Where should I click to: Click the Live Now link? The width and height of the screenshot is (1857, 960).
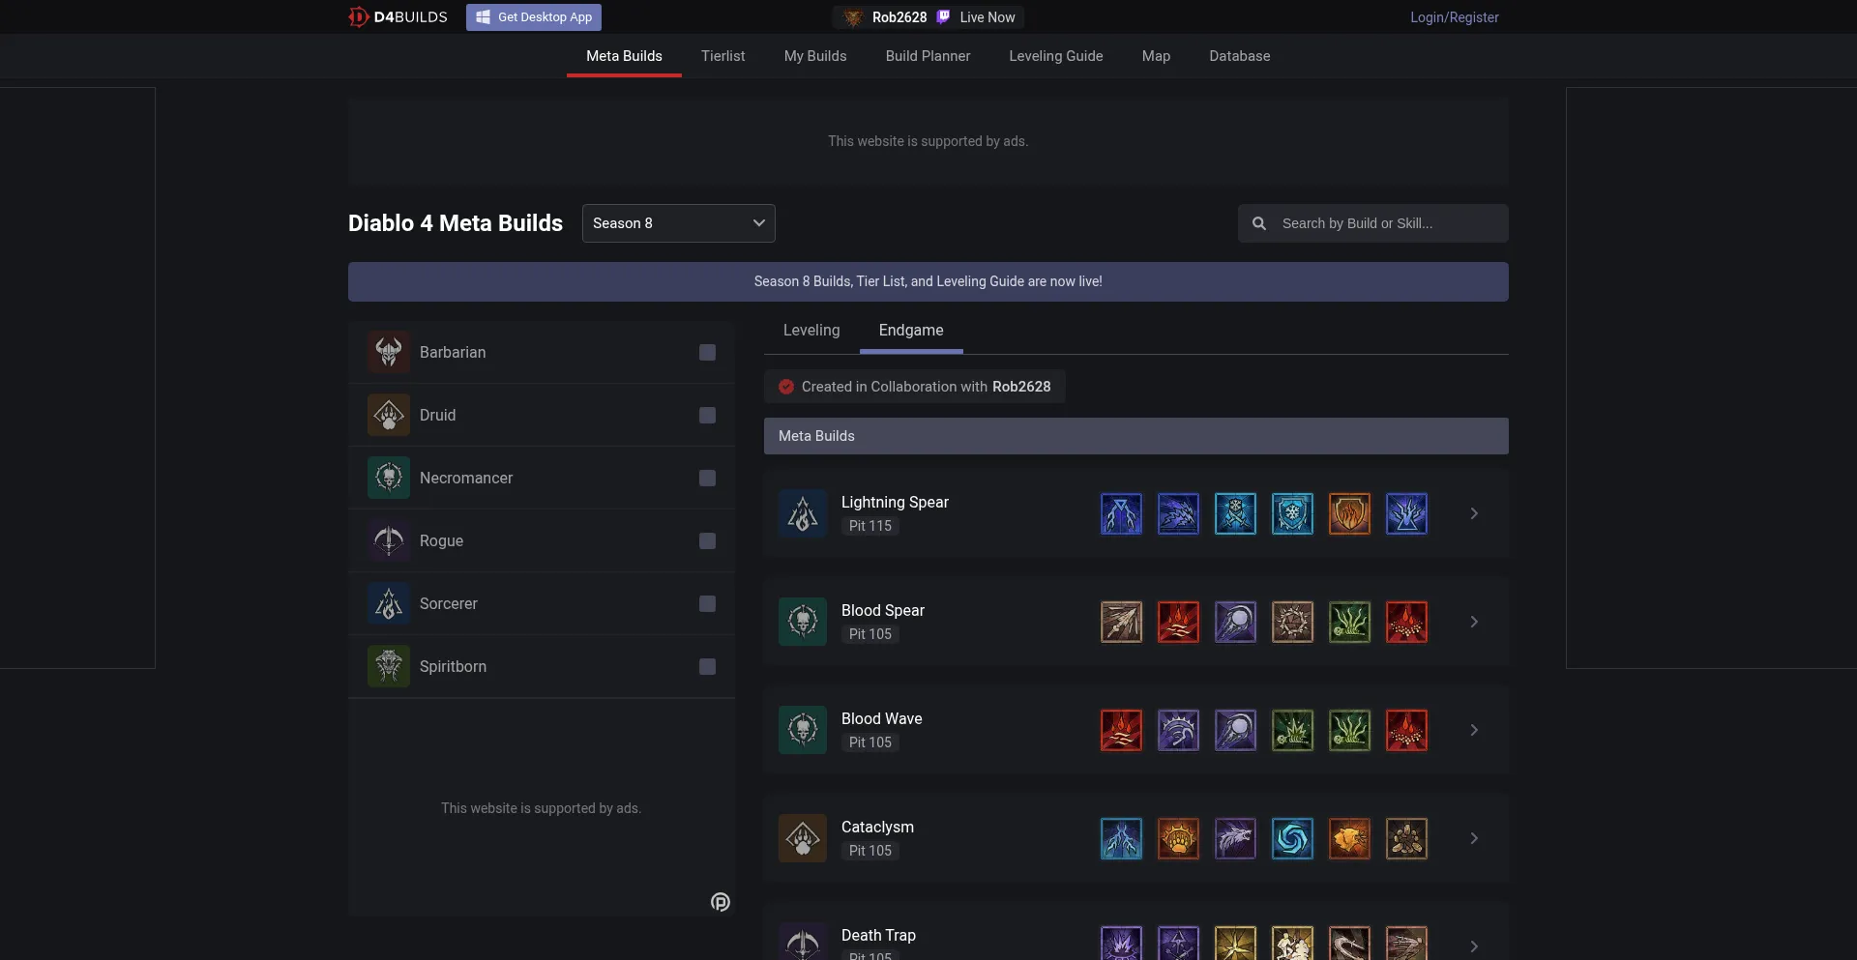987,17
